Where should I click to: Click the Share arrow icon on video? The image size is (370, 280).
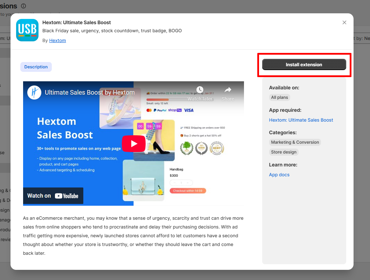228,90
